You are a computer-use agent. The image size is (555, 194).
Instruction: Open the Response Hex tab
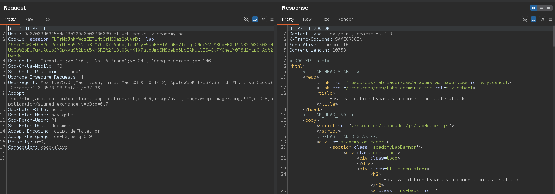324,19
